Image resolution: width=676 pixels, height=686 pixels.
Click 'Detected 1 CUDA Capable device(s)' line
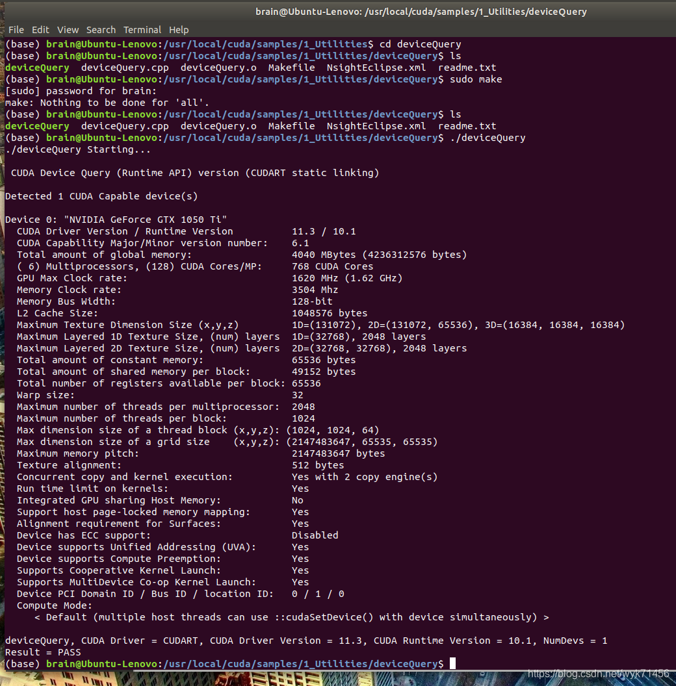(x=101, y=196)
